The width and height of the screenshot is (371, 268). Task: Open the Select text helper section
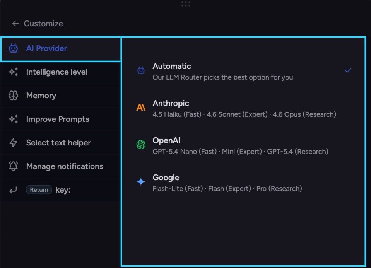[61, 143]
